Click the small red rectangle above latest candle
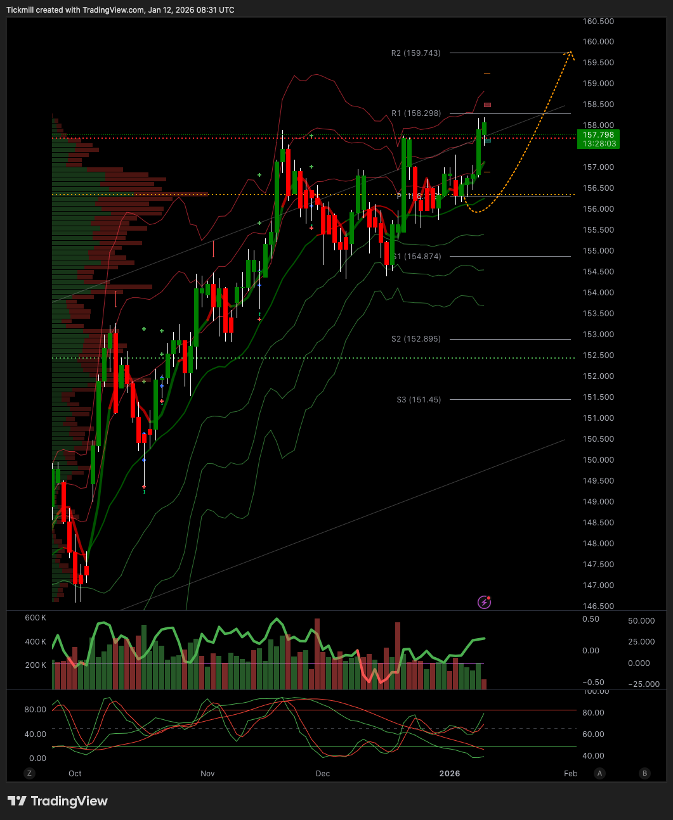673x820 pixels. pos(487,105)
